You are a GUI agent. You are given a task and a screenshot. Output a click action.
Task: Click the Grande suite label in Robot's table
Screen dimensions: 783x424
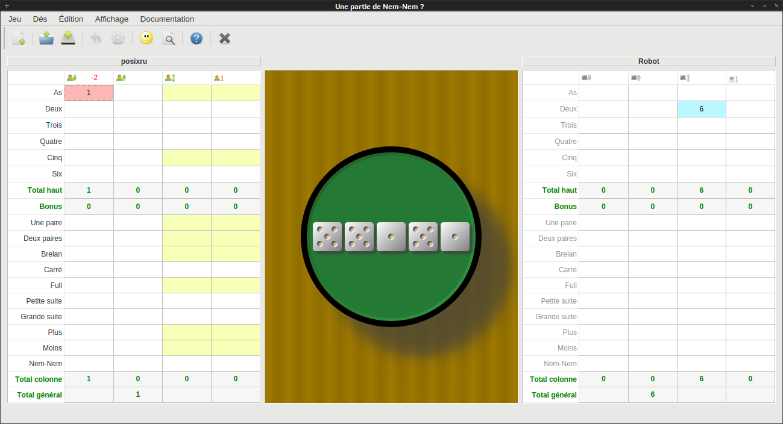coord(556,317)
